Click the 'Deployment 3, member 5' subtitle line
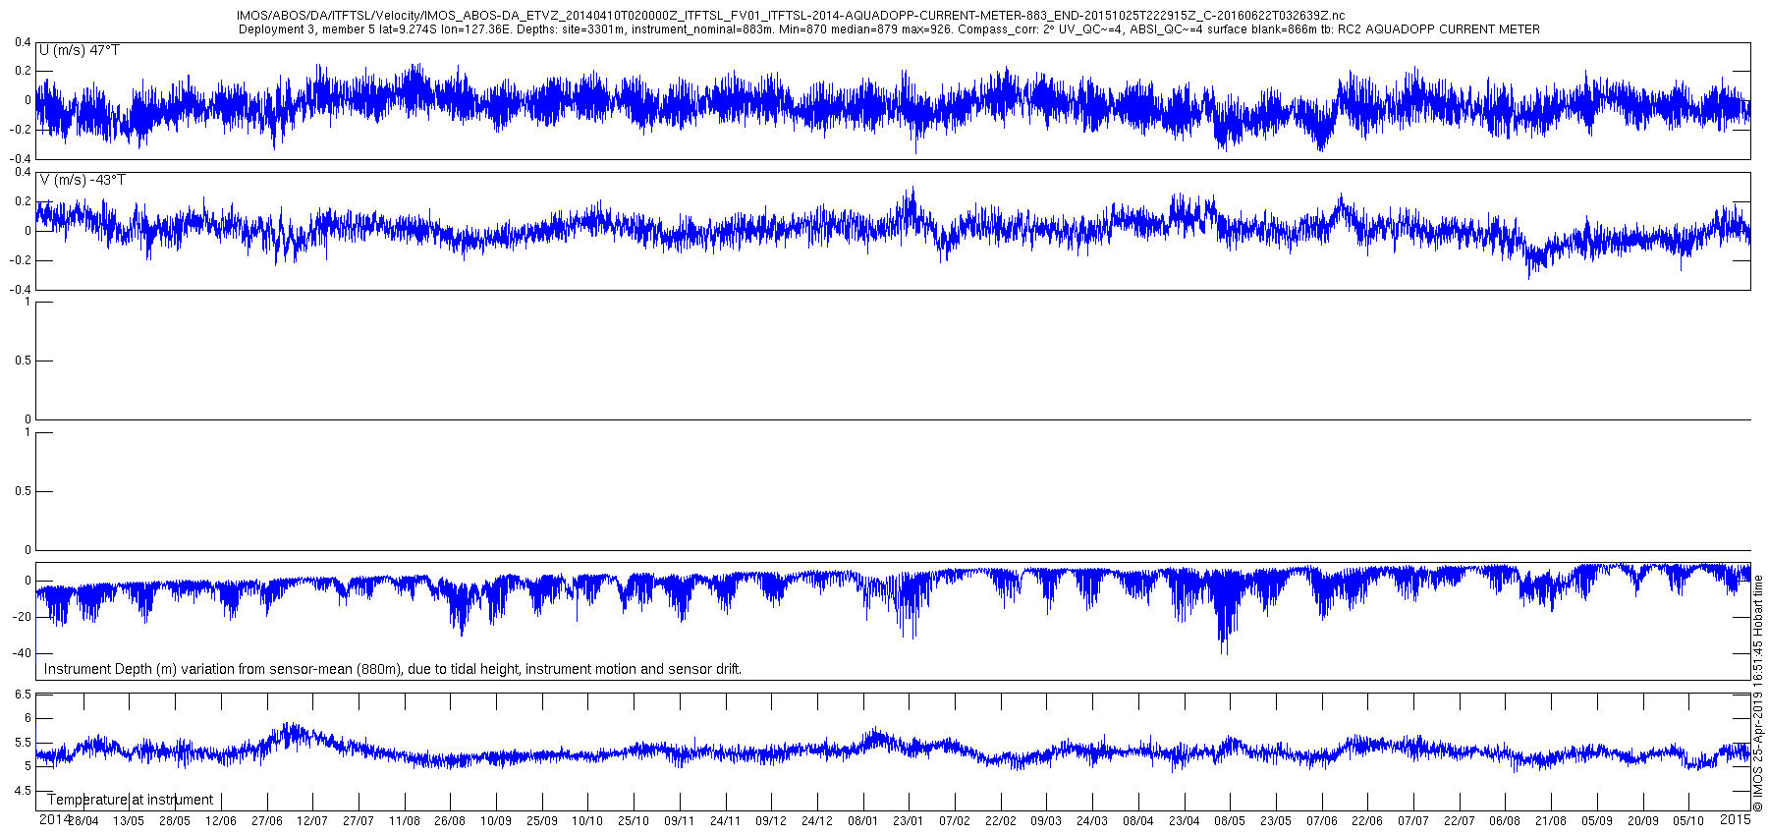The height and width of the screenshot is (835, 1768). 889,29
